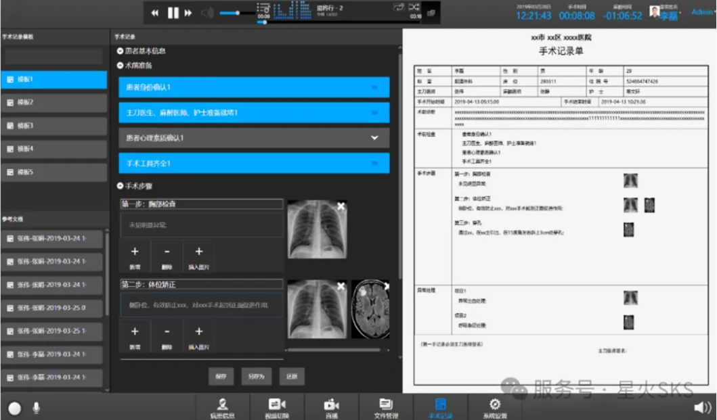Open the music playlist icon

[x=263, y=8]
